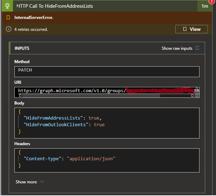Click the Method field containing PATCH
The image size is (216, 196).
point(107,72)
